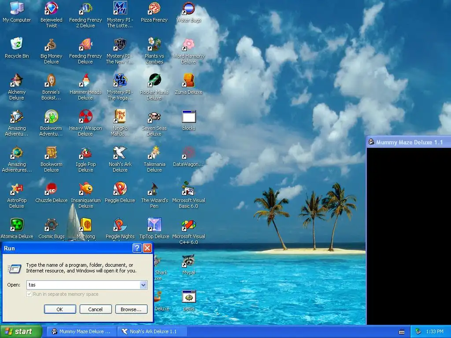Image resolution: width=451 pixels, height=338 pixels.
Task: Click the Seven Seas Deluxe icon
Action: (x=154, y=123)
